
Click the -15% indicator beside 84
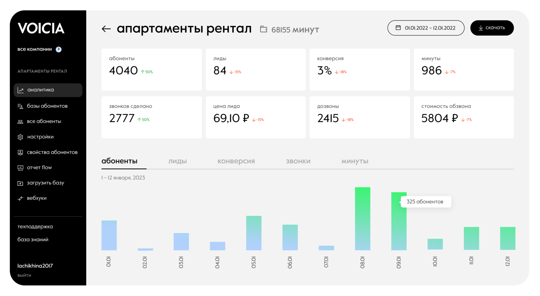tap(235, 72)
